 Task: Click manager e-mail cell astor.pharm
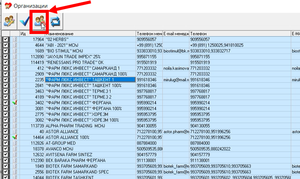click(176, 131)
